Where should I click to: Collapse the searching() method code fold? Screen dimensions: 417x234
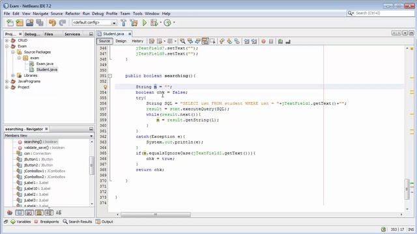pyautogui.click(x=110, y=76)
